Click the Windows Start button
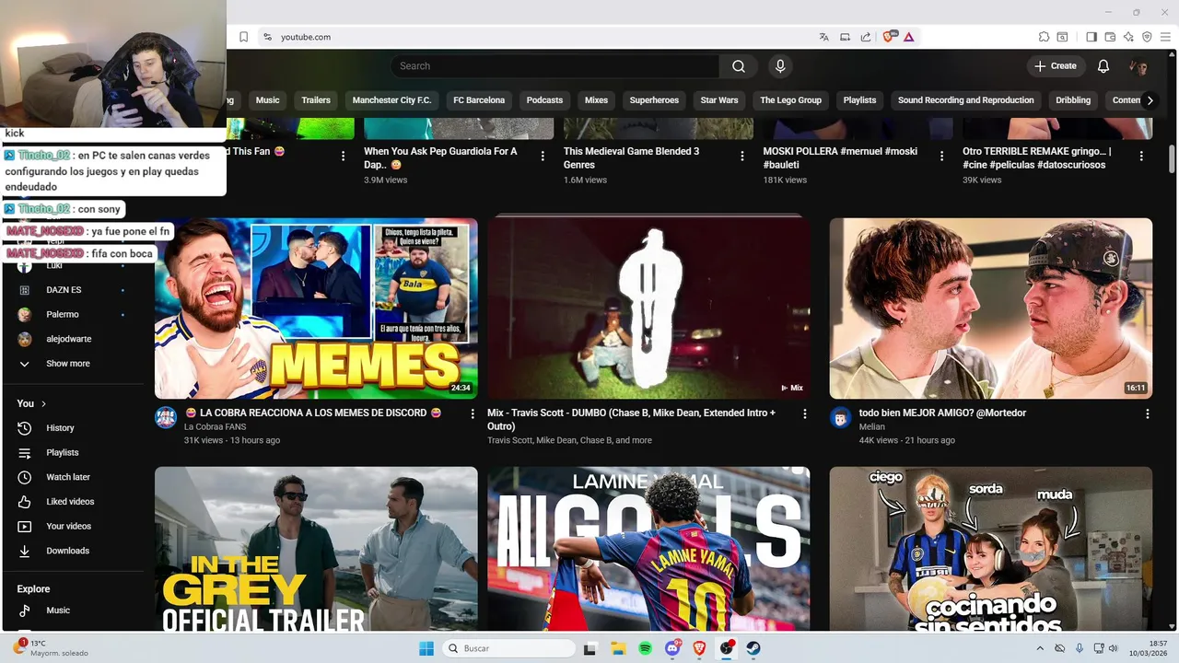 point(426,648)
